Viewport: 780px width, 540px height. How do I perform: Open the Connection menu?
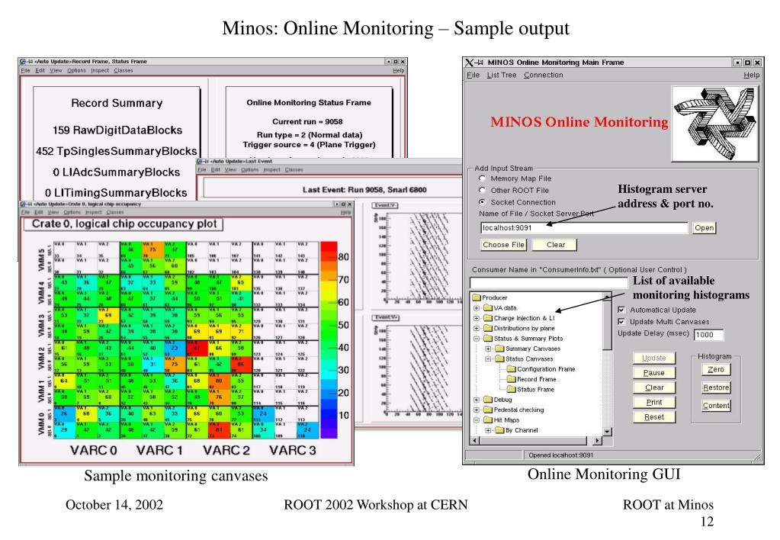tap(543, 76)
